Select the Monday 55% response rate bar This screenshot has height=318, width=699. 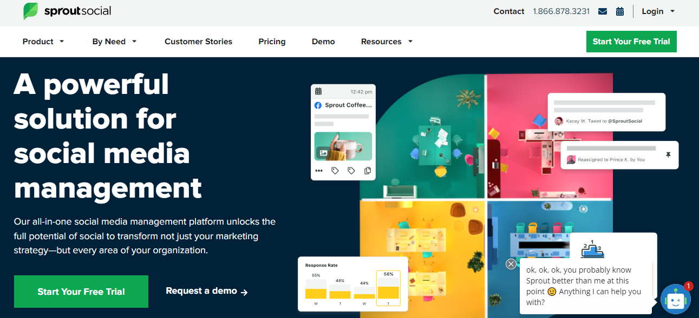[x=316, y=289]
